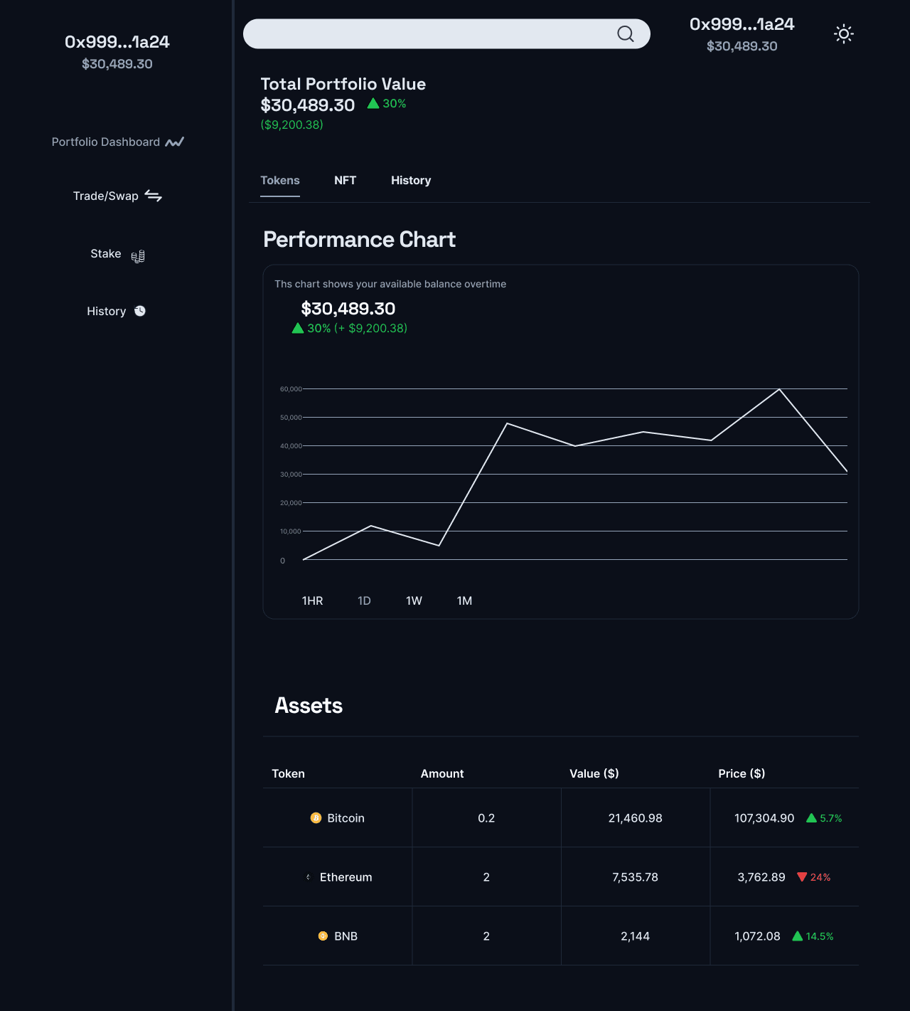Image resolution: width=910 pixels, height=1011 pixels.
Task: Click the Stake coins icon
Action: pos(138,255)
